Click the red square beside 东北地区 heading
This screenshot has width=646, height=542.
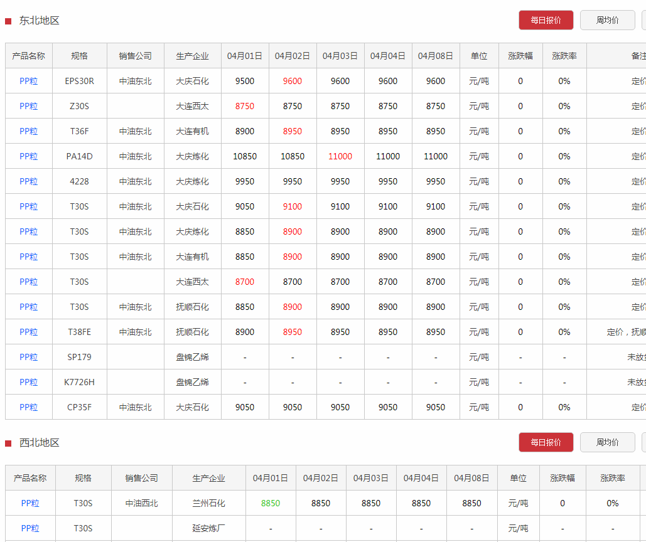pyautogui.click(x=8, y=21)
